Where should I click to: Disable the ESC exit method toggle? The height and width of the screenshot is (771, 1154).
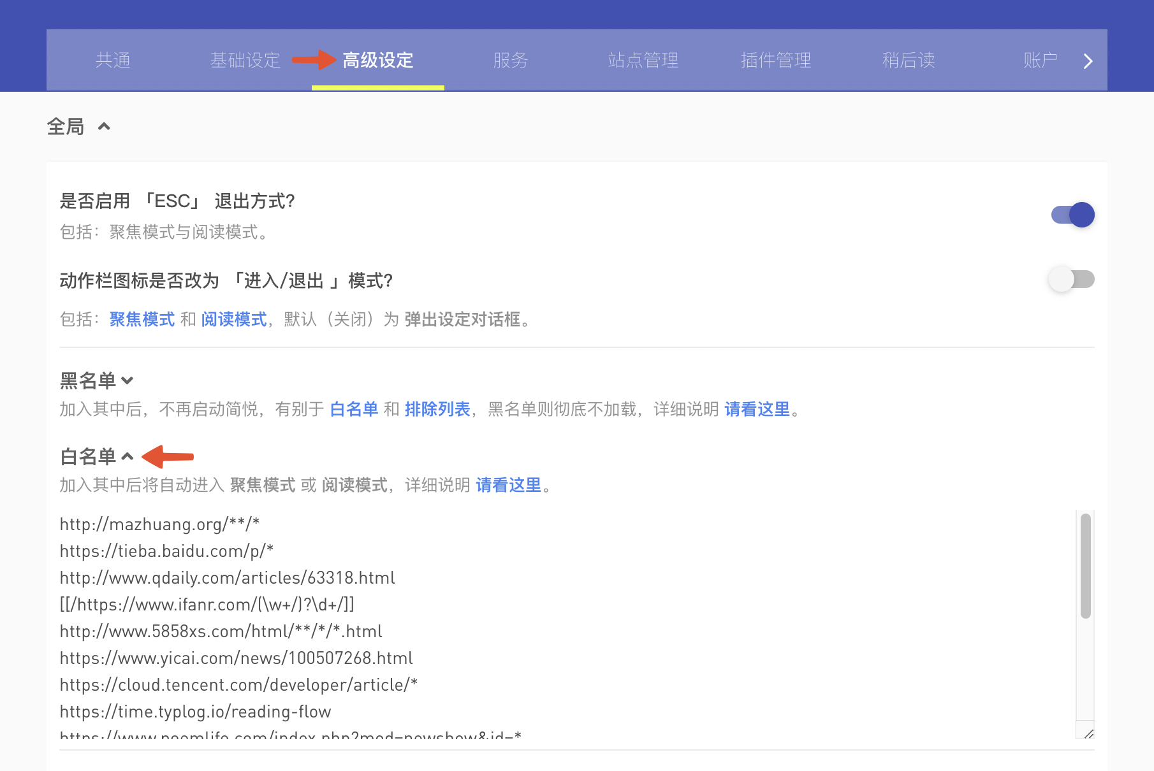point(1072,215)
